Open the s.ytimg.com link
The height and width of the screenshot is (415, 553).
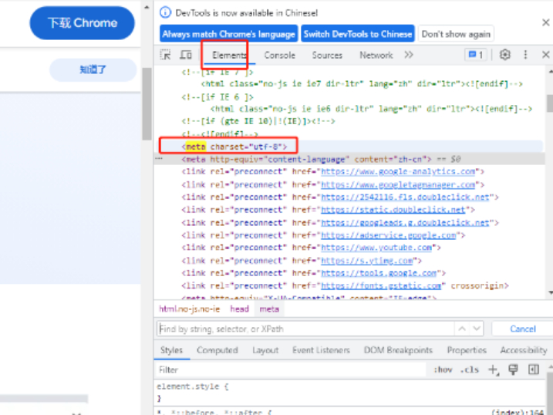pos(367,261)
